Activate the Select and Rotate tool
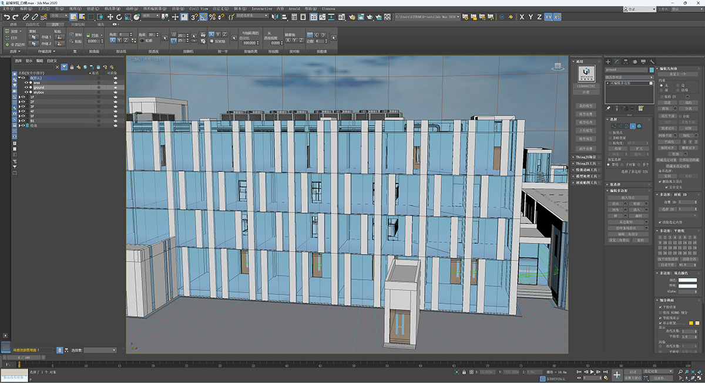 click(x=119, y=17)
